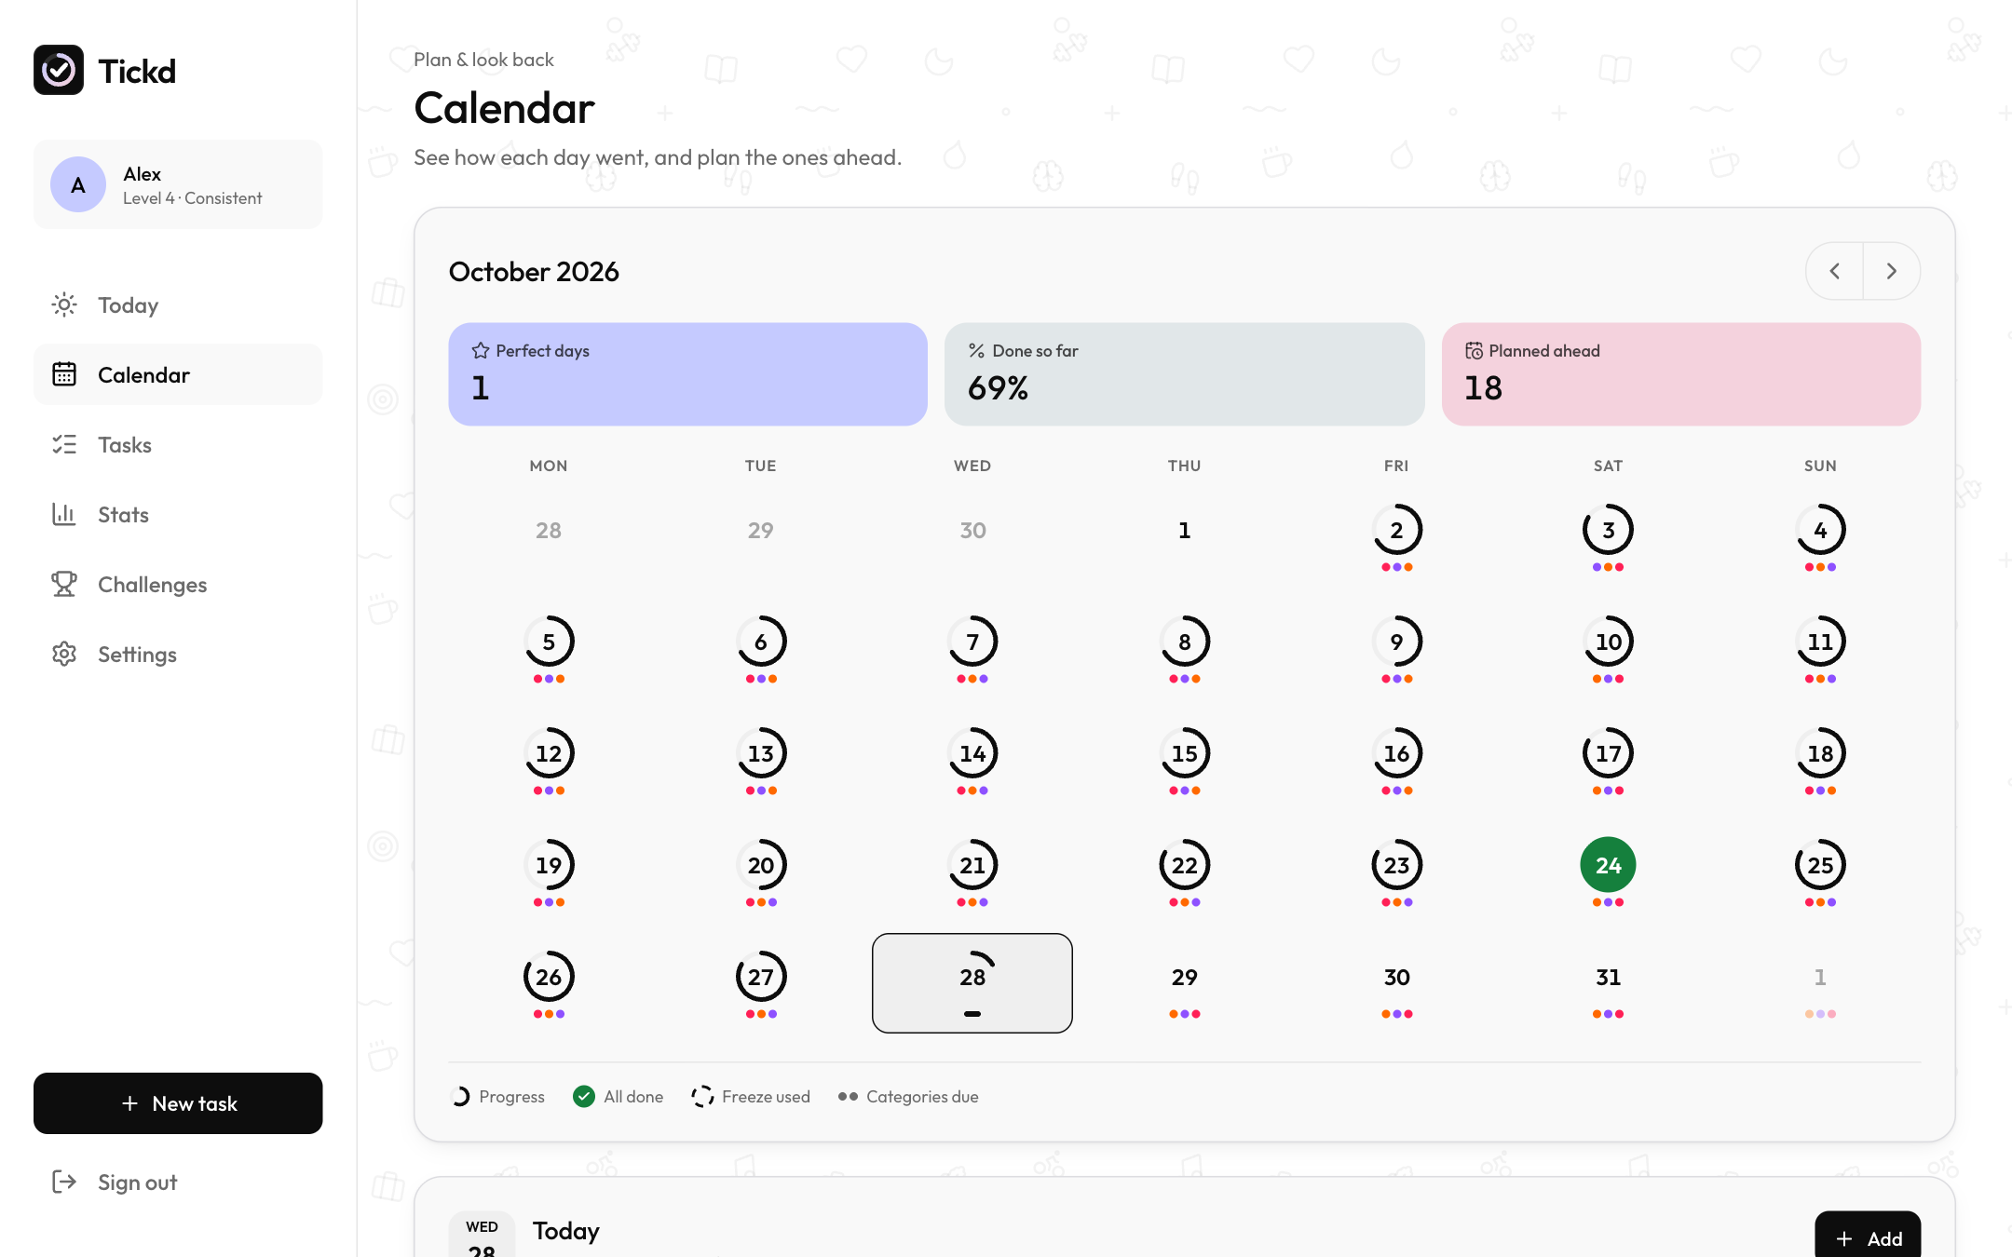Screen dimensions: 2012x1257
Task: Click the Tickd logo icon
Action: click(x=59, y=71)
